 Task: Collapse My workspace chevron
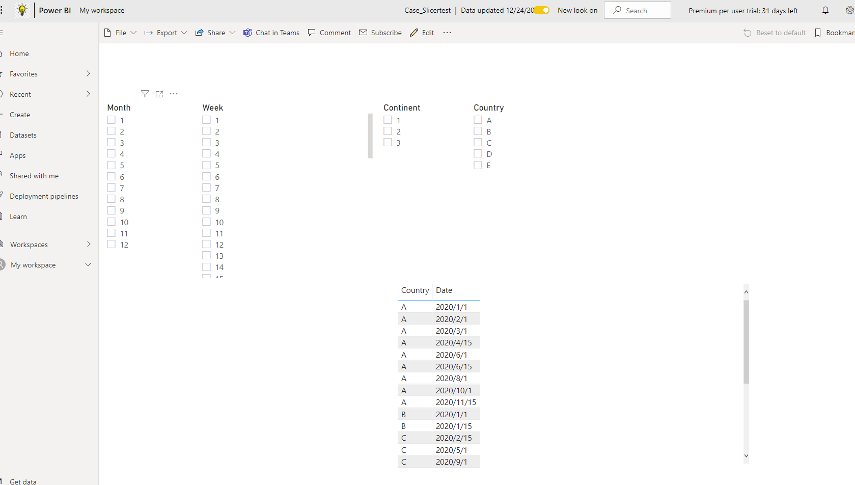[x=88, y=265]
